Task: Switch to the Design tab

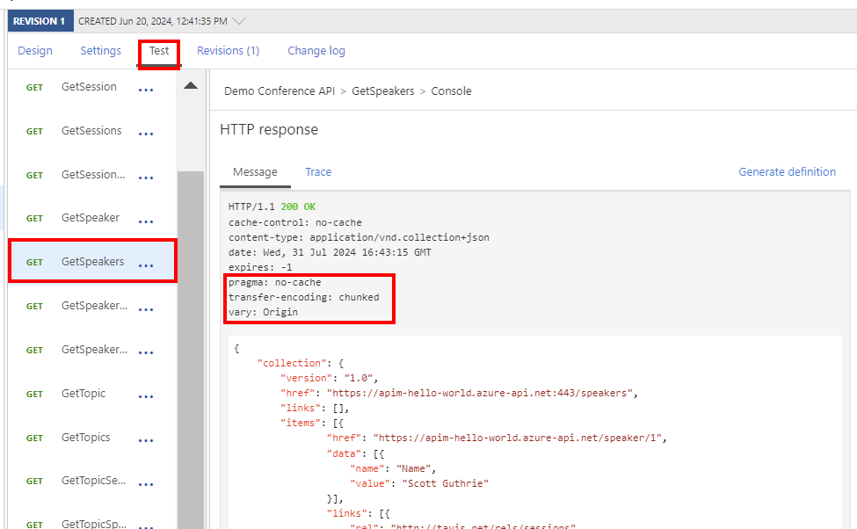Action: coord(35,51)
